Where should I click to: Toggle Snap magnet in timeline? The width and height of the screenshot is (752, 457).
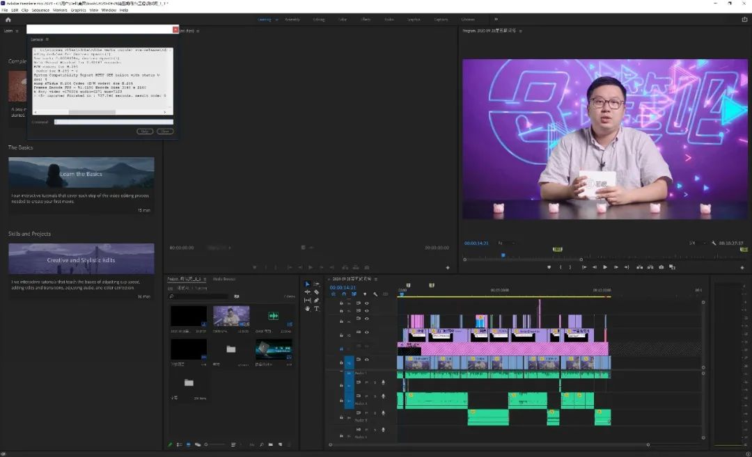[344, 294]
